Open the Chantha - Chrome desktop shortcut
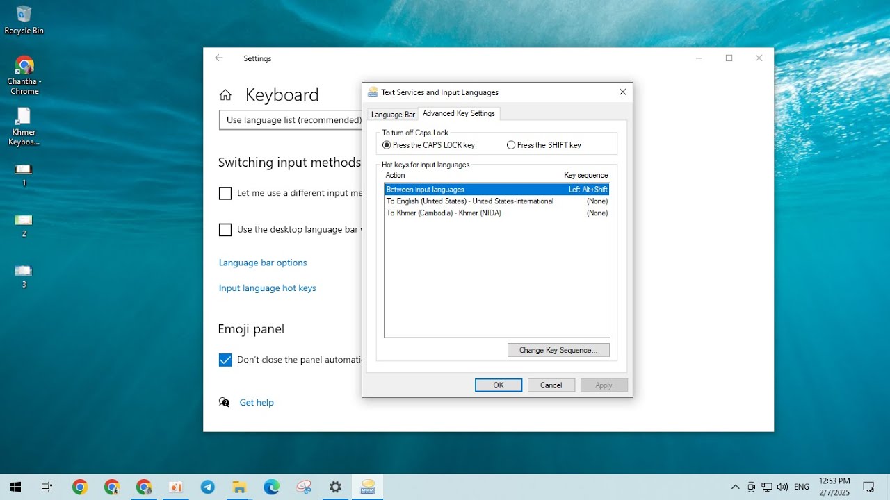The height and width of the screenshot is (500, 890). point(24,75)
